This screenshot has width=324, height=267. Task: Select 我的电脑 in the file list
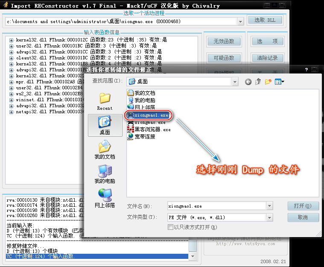[141, 100]
